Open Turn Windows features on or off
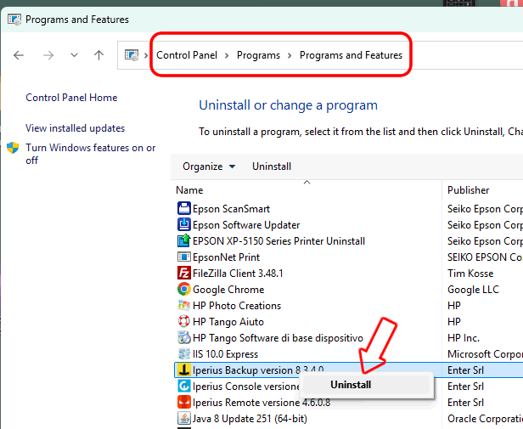This screenshot has height=429, width=523. click(90, 154)
